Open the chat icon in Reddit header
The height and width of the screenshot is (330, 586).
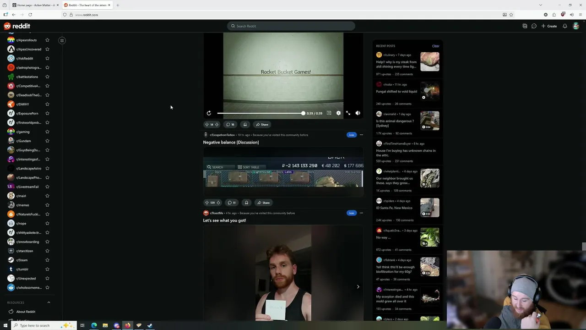point(534,26)
